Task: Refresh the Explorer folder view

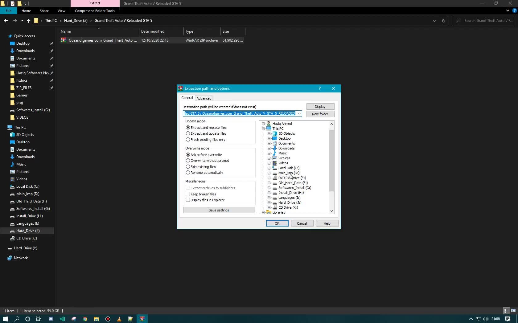Action: tap(443, 21)
